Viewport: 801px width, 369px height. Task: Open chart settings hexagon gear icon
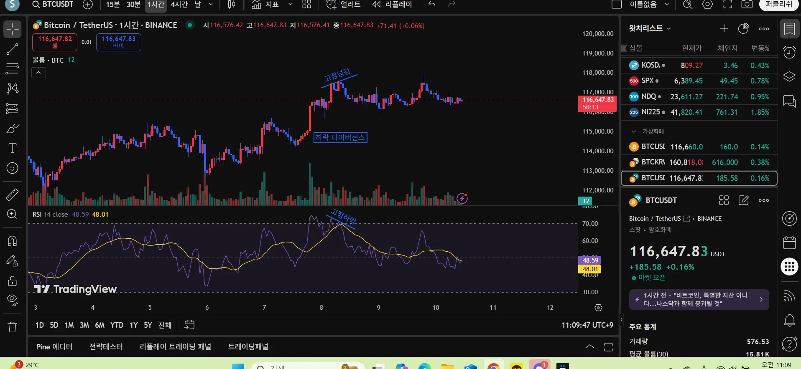point(707,5)
